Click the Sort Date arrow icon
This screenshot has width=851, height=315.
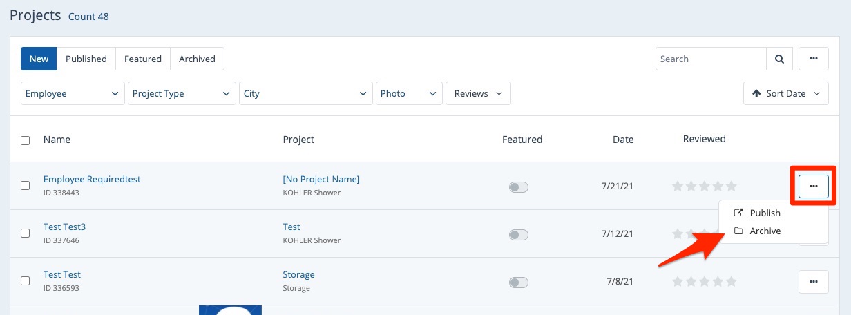pos(756,93)
